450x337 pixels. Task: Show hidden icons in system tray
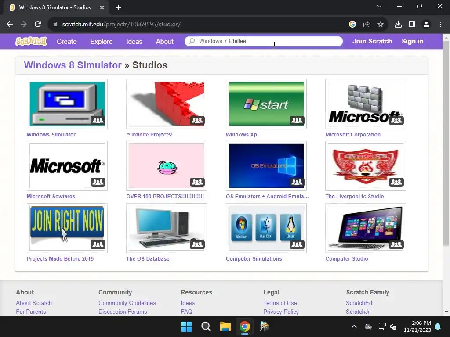354,326
